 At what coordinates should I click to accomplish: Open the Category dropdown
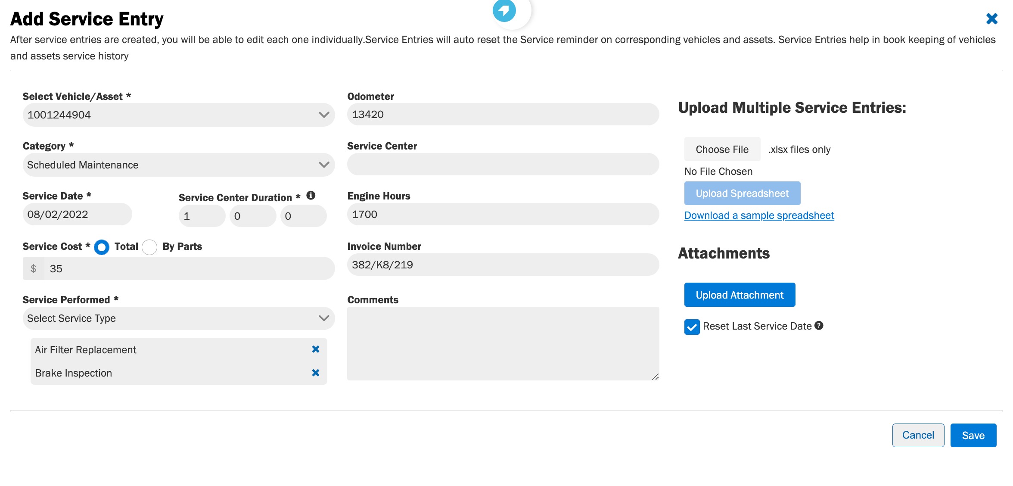[179, 165]
